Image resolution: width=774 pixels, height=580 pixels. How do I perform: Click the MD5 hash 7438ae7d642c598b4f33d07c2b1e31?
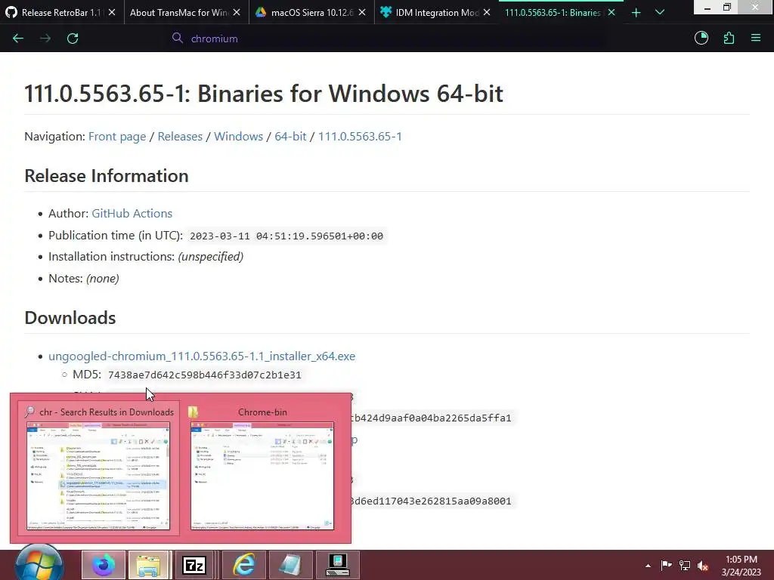click(204, 375)
